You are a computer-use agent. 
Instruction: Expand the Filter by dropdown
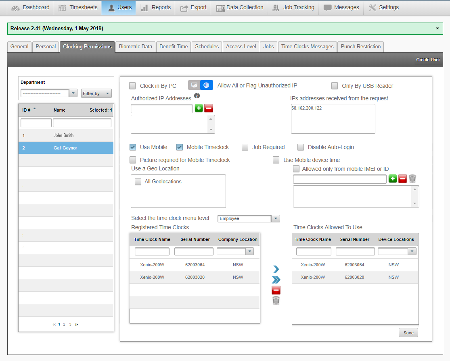[x=96, y=93]
